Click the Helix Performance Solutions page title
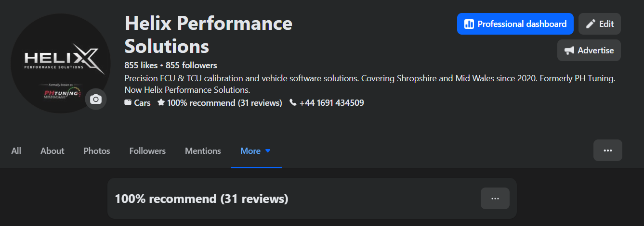The image size is (644, 226). click(x=209, y=35)
